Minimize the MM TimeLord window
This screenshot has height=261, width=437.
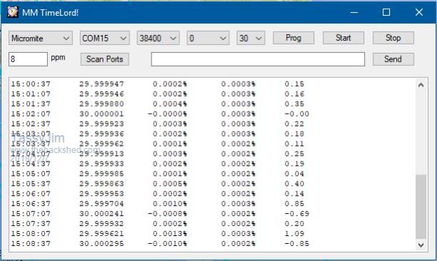[354, 12]
